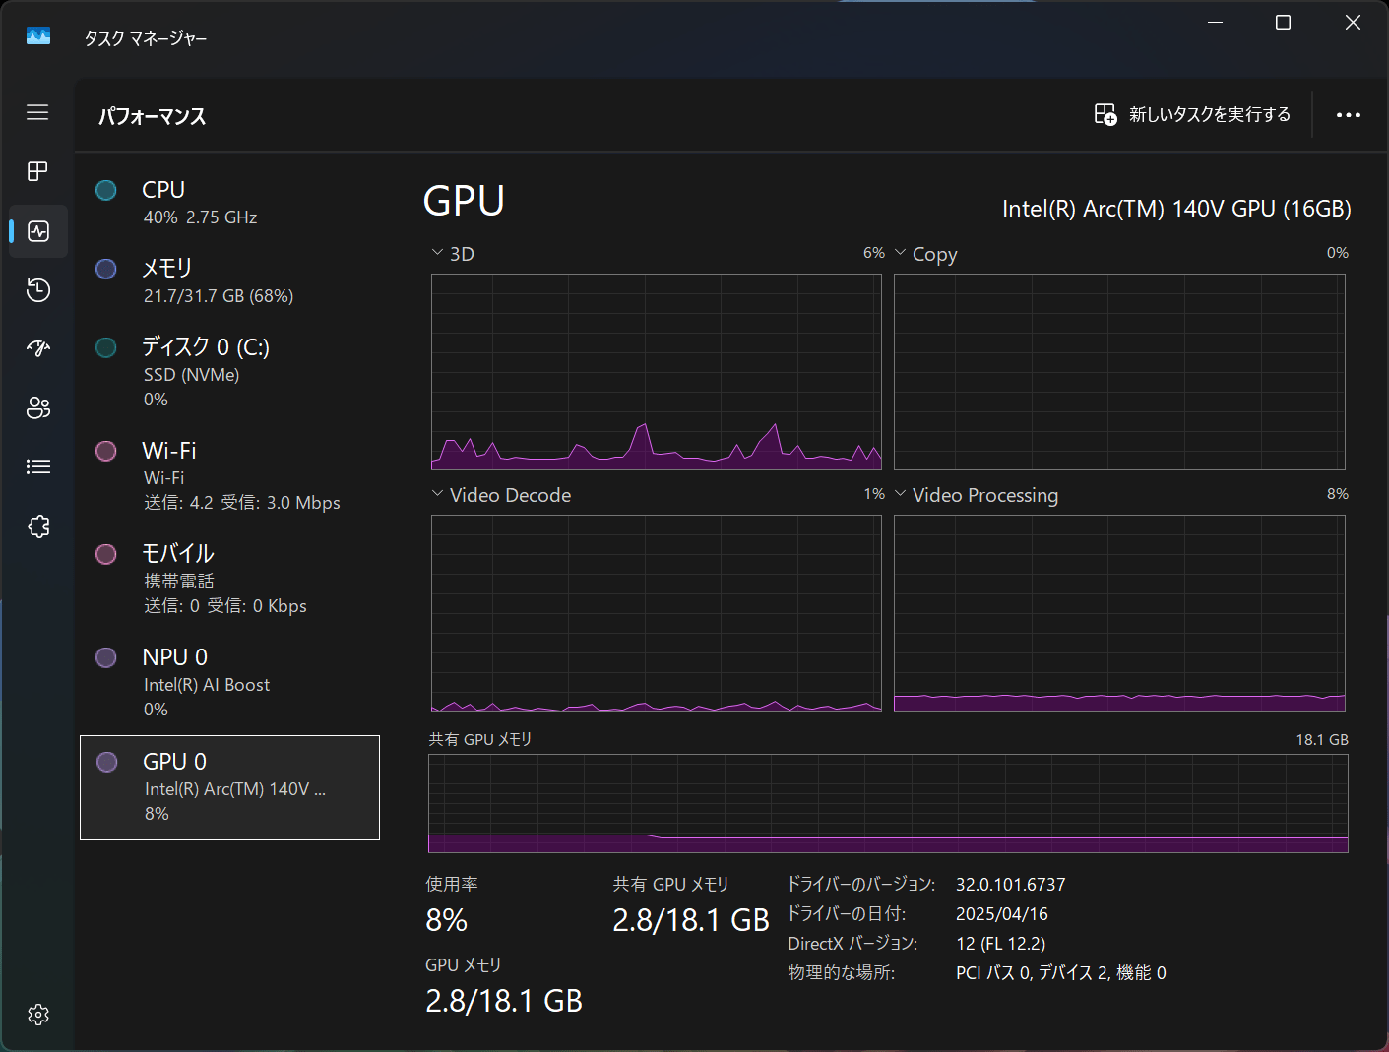Click the ドライバーのバージョン label

pyautogui.click(x=861, y=885)
